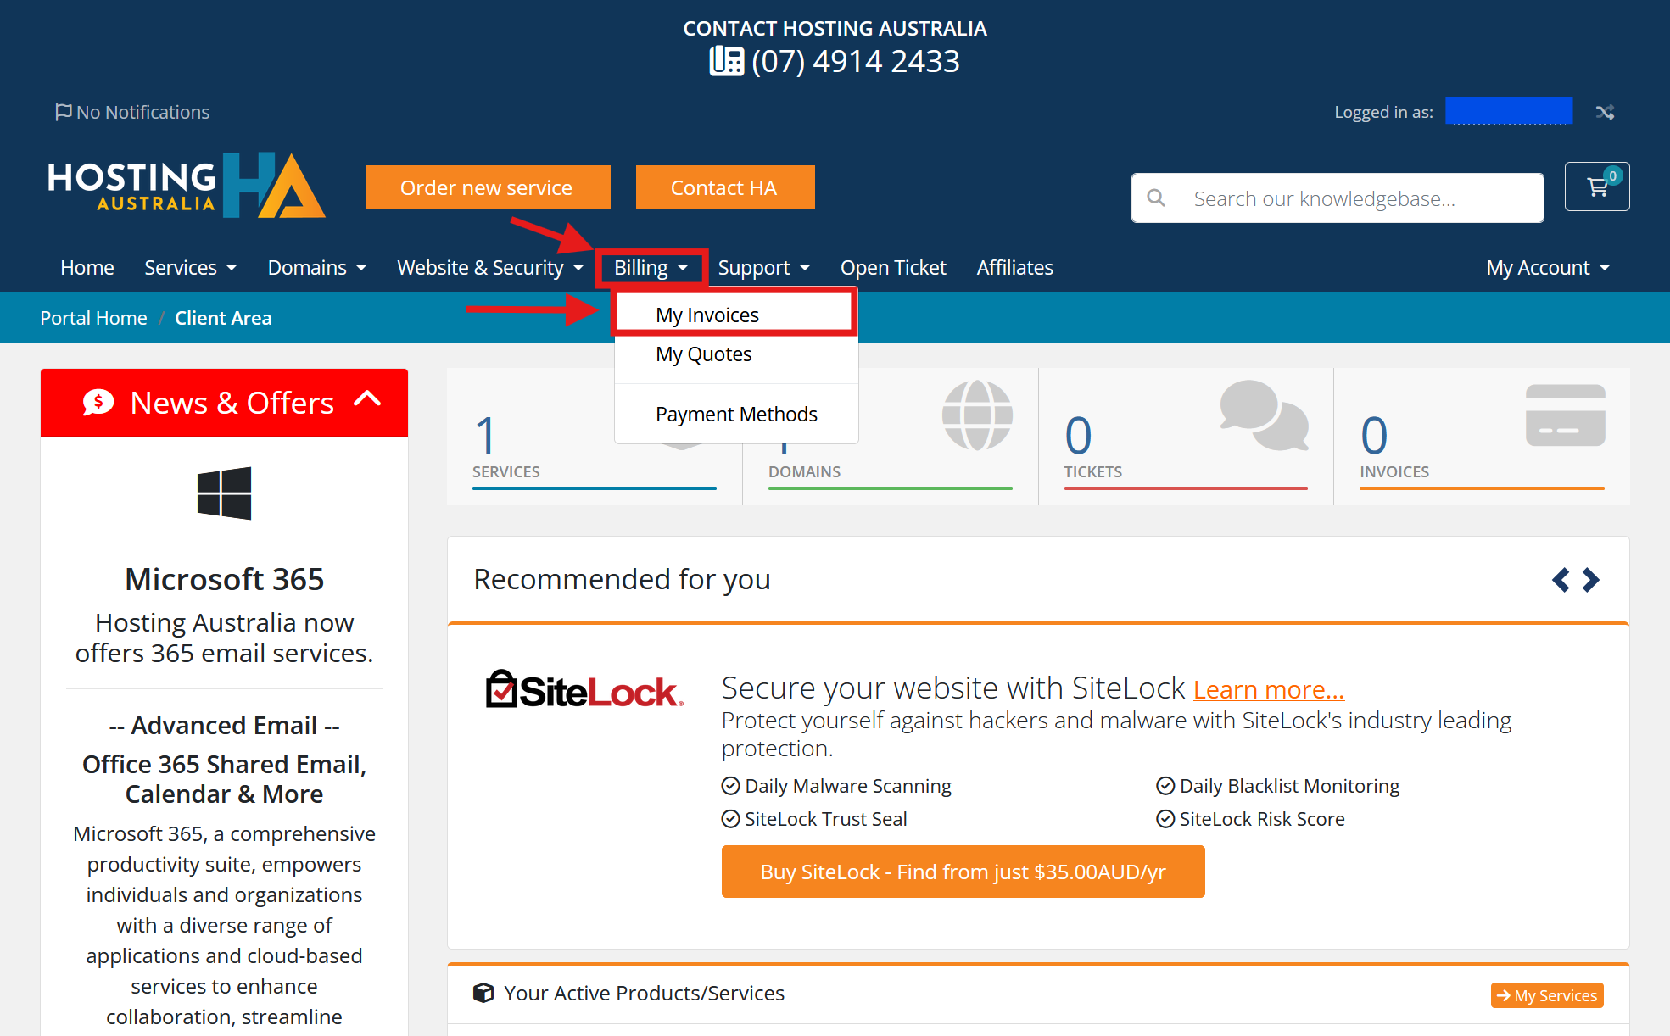This screenshot has width=1670, height=1036.
Task: Click the Your Active Products/Services heading
Action: tap(644, 993)
